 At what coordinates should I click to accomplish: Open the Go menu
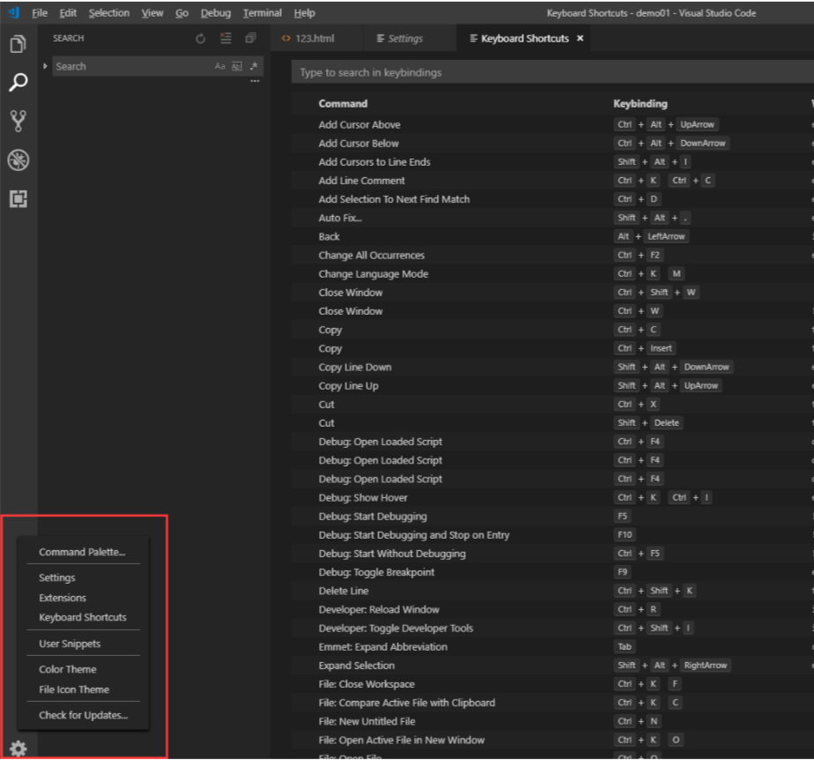181,13
